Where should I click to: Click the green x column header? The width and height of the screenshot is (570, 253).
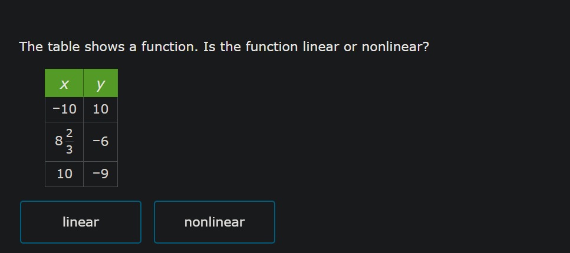[x=64, y=83]
